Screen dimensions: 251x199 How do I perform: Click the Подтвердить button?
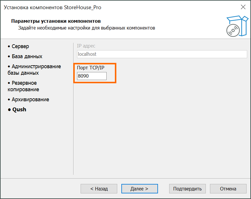(187, 189)
